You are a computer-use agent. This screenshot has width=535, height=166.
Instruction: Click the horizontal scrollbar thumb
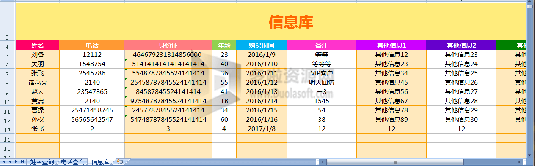[395, 162]
